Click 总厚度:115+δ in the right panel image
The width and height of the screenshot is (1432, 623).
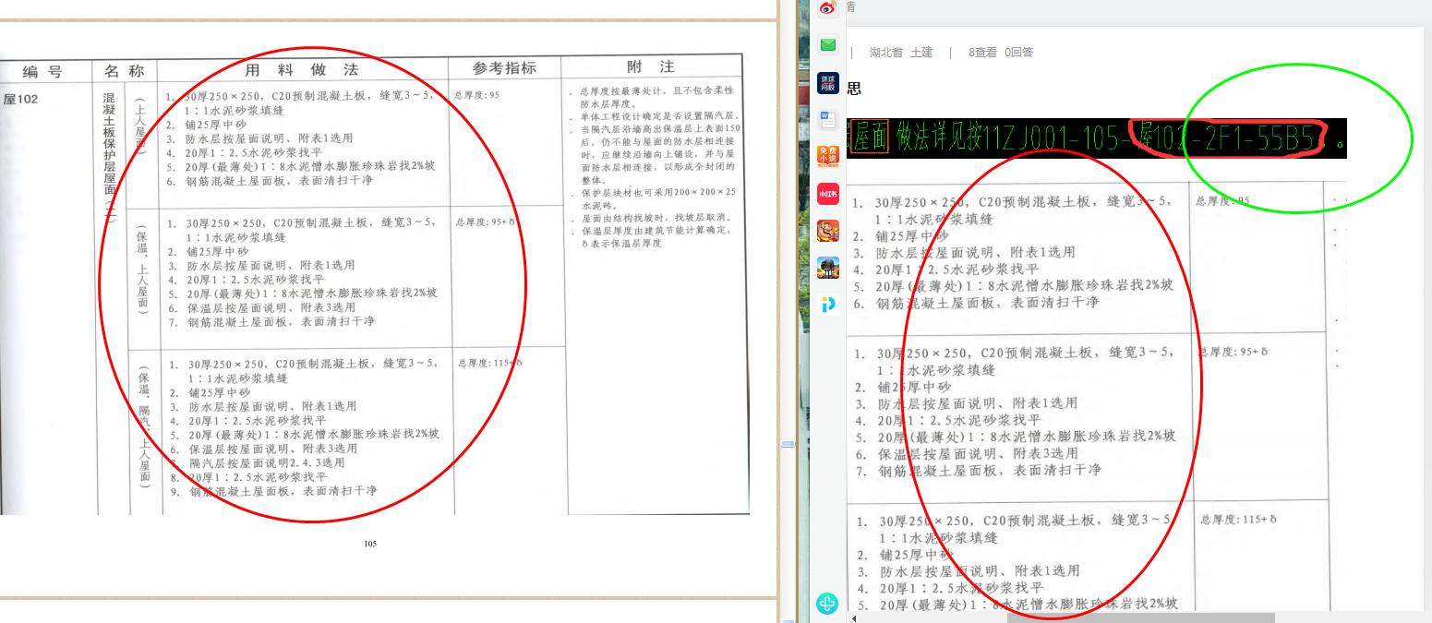(x=1238, y=520)
